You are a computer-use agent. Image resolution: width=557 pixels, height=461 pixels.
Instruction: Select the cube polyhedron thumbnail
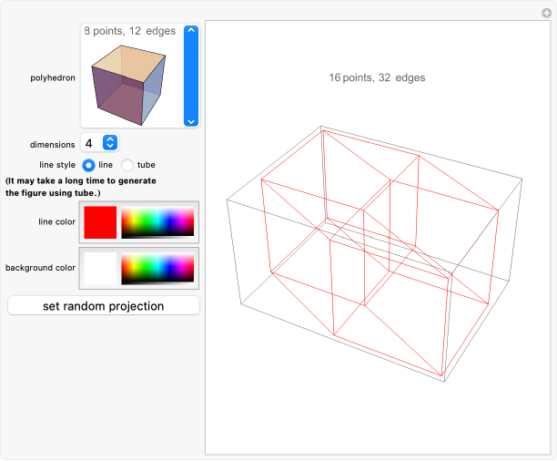pyautogui.click(x=129, y=85)
